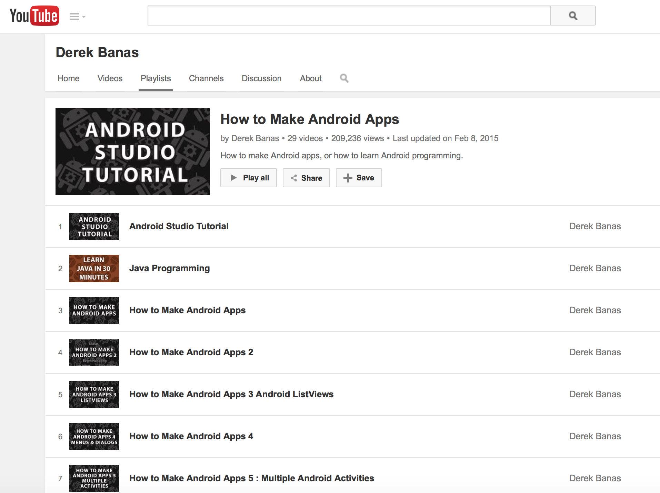Open video titled How to Make Android Apps in row 3
This screenshot has width=660, height=493.
[x=188, y=310]
